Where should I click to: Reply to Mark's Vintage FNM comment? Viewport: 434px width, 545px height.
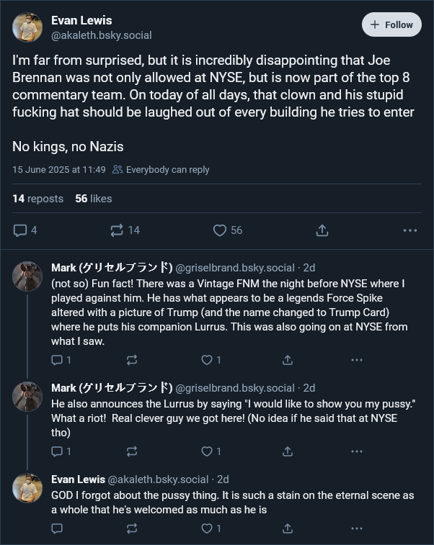(57, 360)
